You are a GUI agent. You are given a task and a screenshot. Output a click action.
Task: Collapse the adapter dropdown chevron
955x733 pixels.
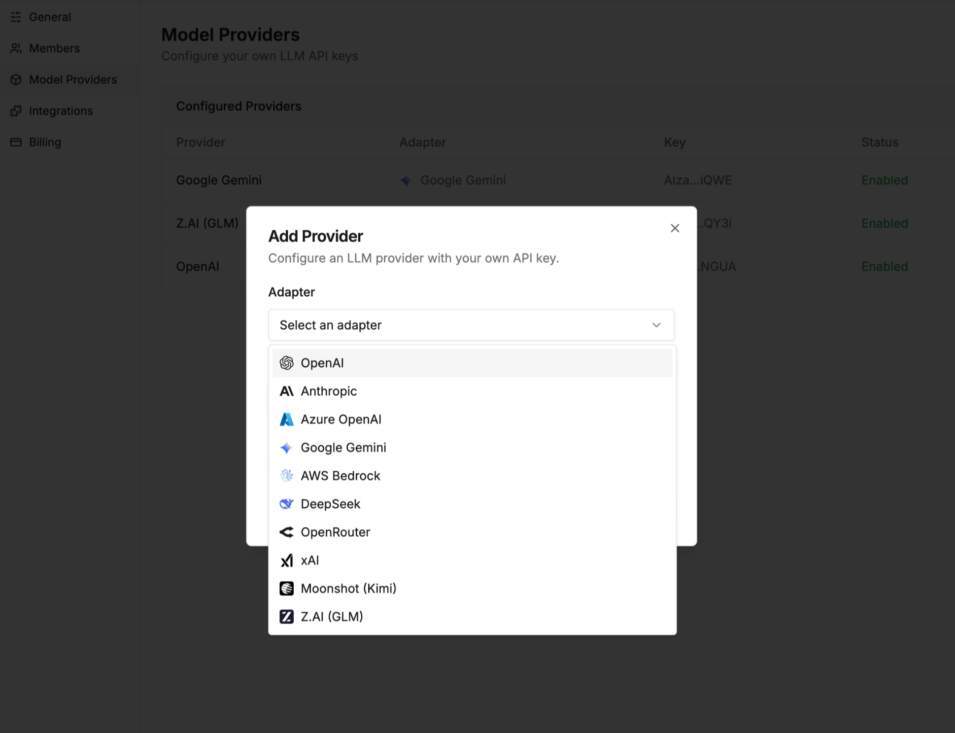[656, 325]
